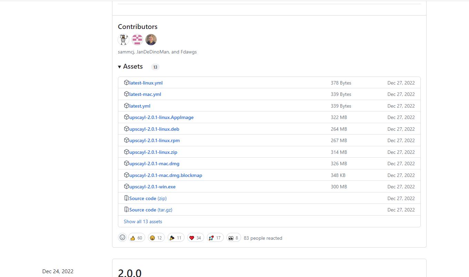
Task: Toggle the party popper reaction with 11
Action: (176, 238)
